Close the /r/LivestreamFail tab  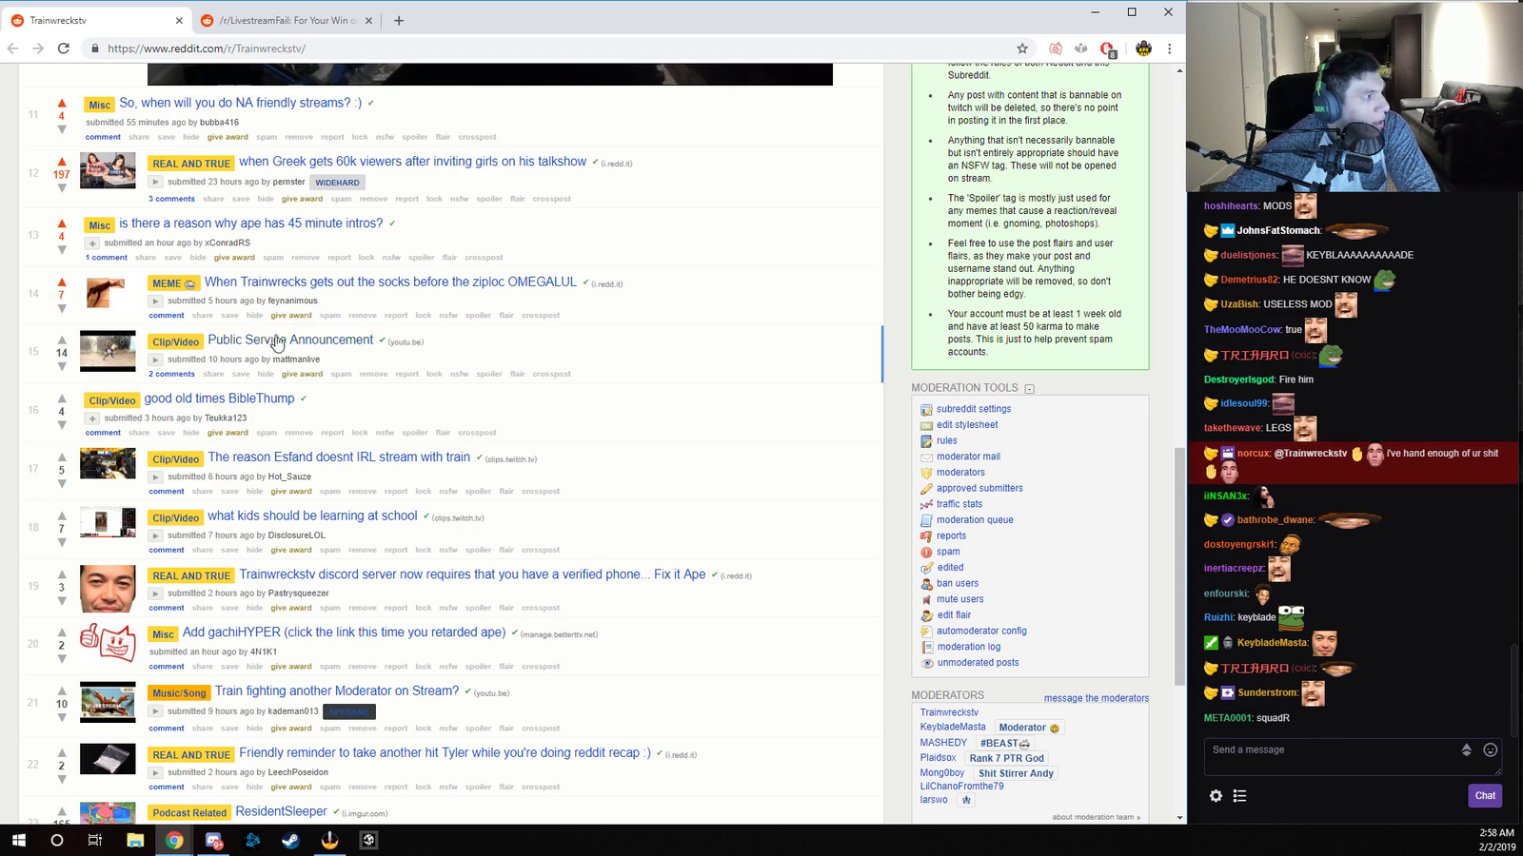369,21
